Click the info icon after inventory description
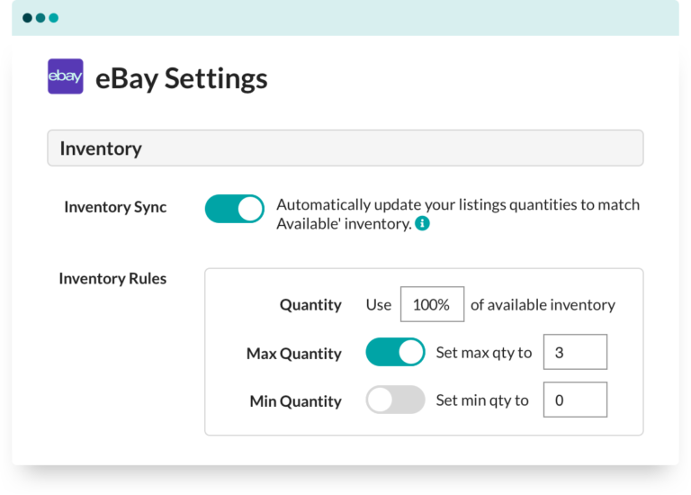 (x=422, y=223)
